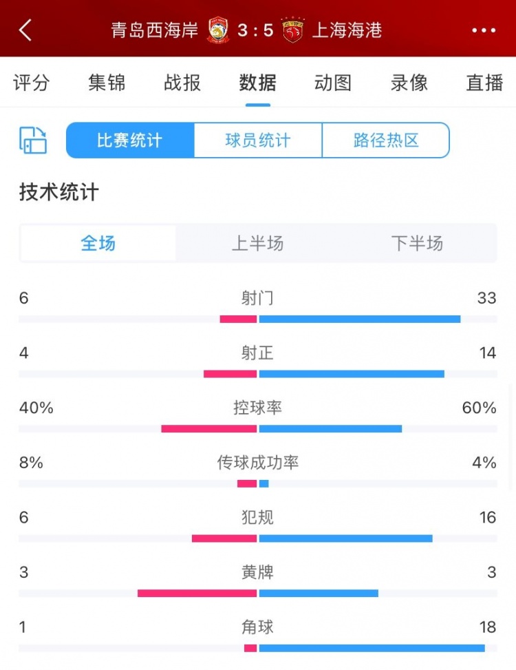
Task: Show 下半场 second half stats
Action: tap(417, 243)
